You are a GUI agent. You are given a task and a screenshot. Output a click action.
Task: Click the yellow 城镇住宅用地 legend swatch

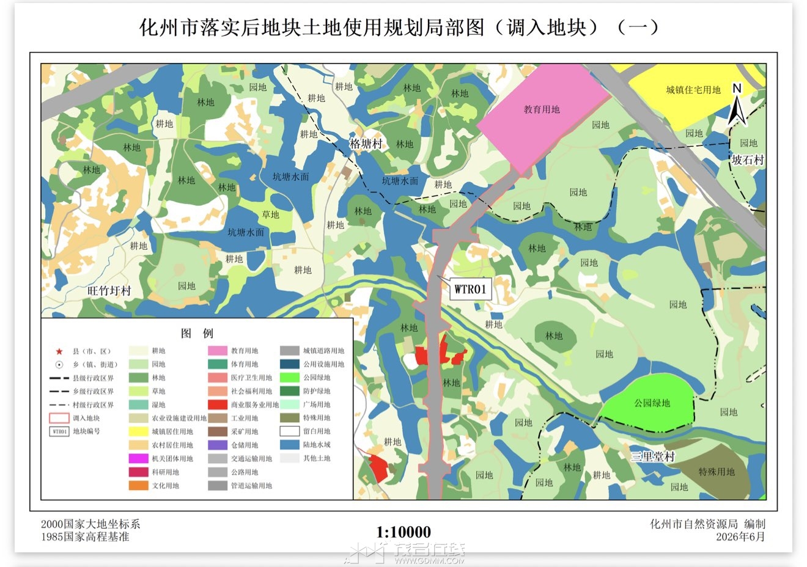pos(138,431)
